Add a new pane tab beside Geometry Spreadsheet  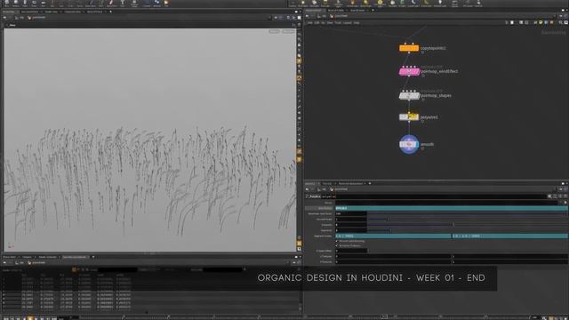(93, 257)
